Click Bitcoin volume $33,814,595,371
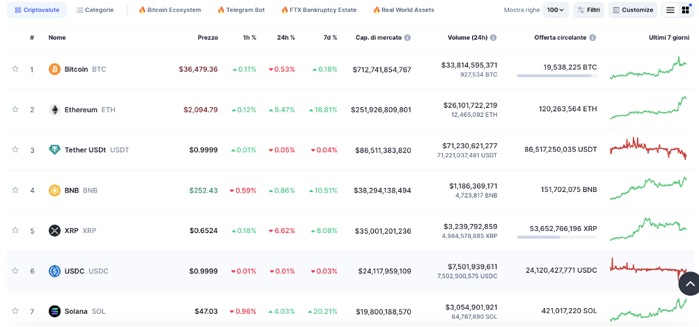Screen dimensions: 699x327 pyautogui.click(x=469, y=65)
